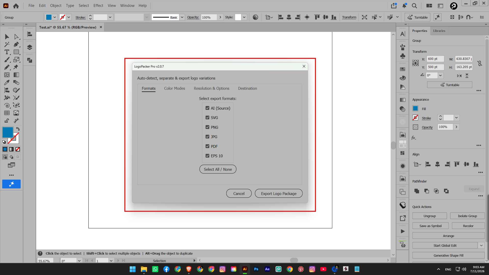The width and height of the screenshot is (489, 275).
Task: Select the Spiral tool
Action: 7,105
